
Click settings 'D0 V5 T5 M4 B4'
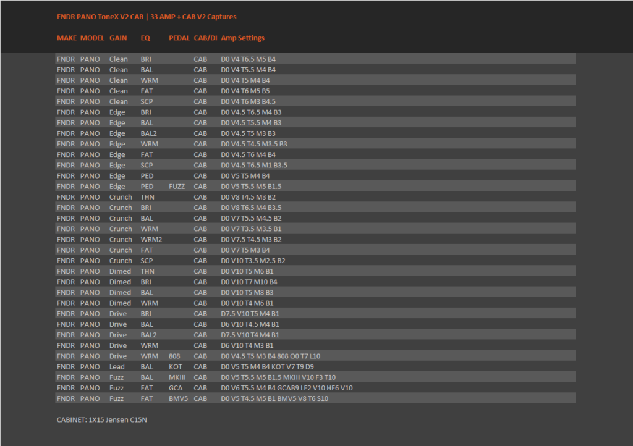coord(245,176)
